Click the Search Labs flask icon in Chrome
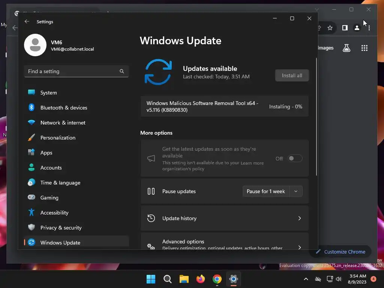384x288 pixels. [x=346, y=48]
